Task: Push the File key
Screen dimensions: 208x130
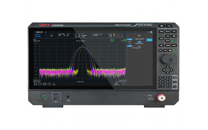Action: pyautogui.click(x=165, y=50)
